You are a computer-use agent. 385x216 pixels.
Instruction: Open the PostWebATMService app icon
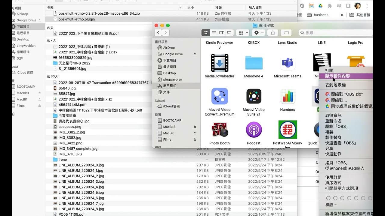point(288,130)
